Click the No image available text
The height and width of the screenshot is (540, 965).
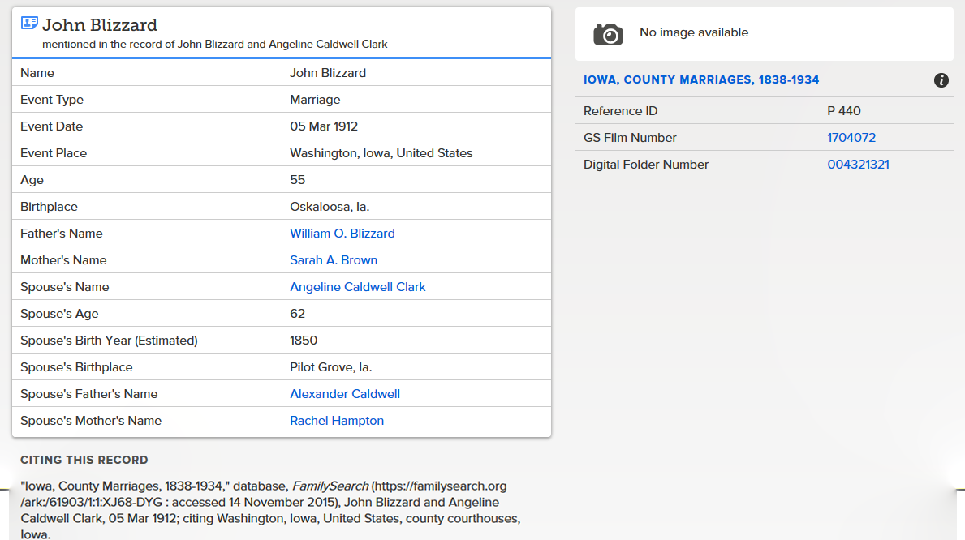tap(693, 33)
